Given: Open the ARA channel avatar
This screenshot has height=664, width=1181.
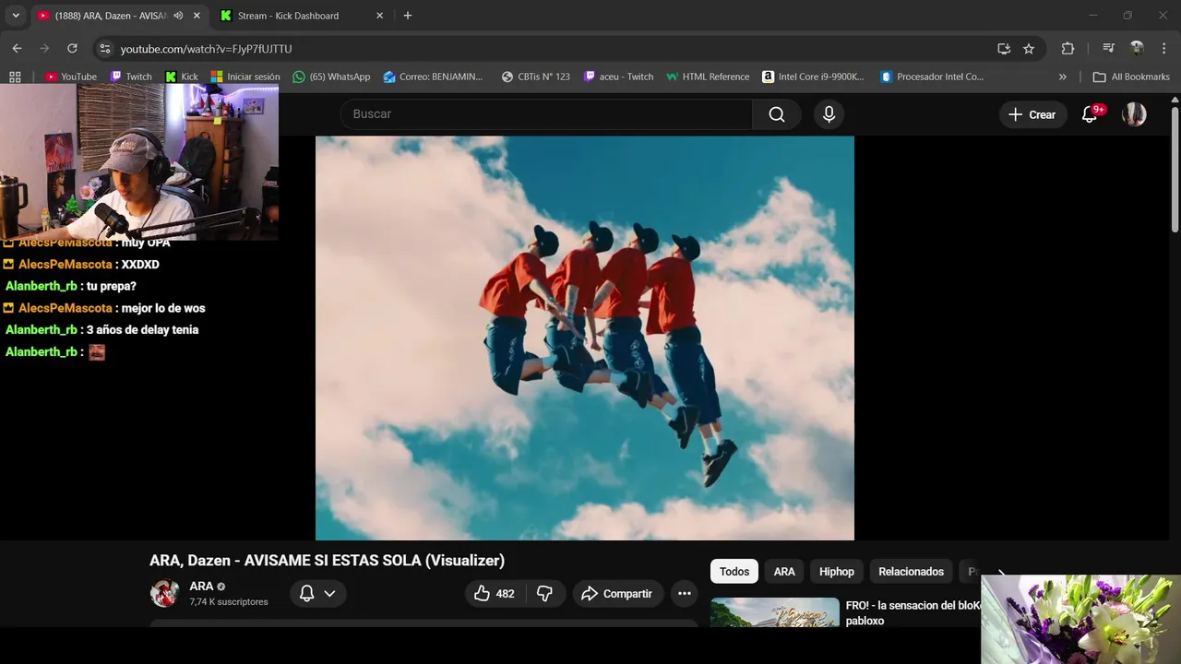Looking at the screenshot, I should [164, 593].
